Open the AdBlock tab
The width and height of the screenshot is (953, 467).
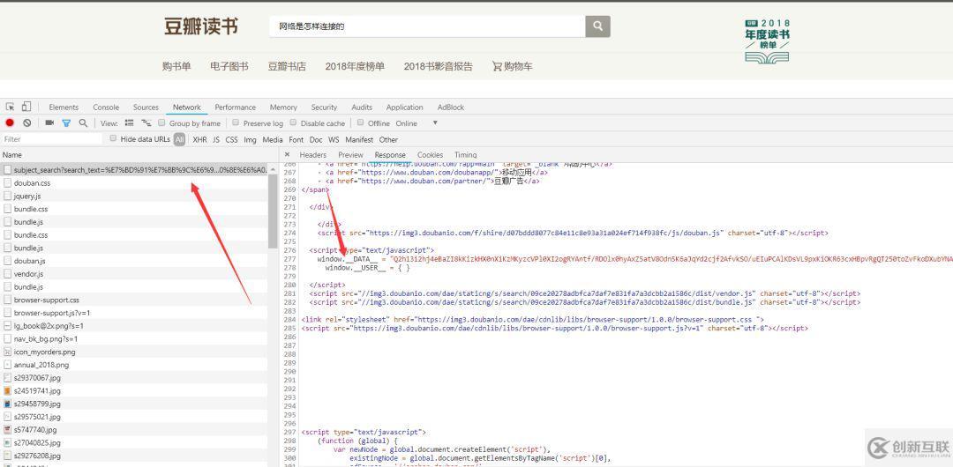(x=450, y=107)
